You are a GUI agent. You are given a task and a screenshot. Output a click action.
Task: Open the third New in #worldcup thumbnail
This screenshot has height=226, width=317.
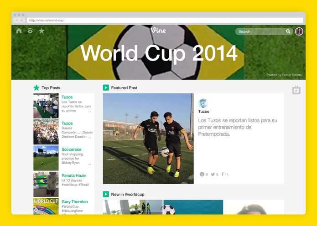[x=254, y=207]
